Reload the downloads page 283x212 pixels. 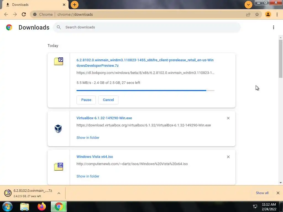point(24,14)
